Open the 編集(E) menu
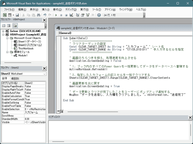The height and width of the screenshot is (144, 193). (x=22, y=9)
